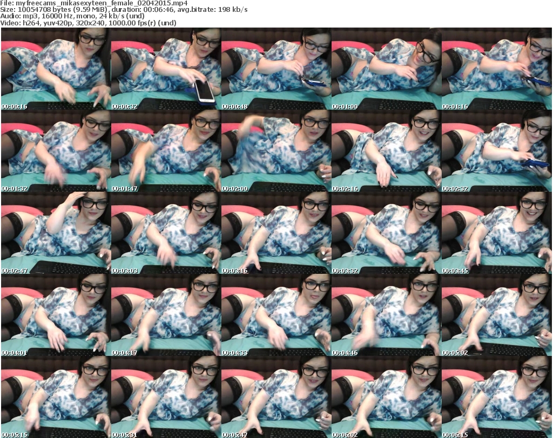Open the last thumbnail stamped 00:06:15
The image size is (553, 438).
click(x=497, y=397)
